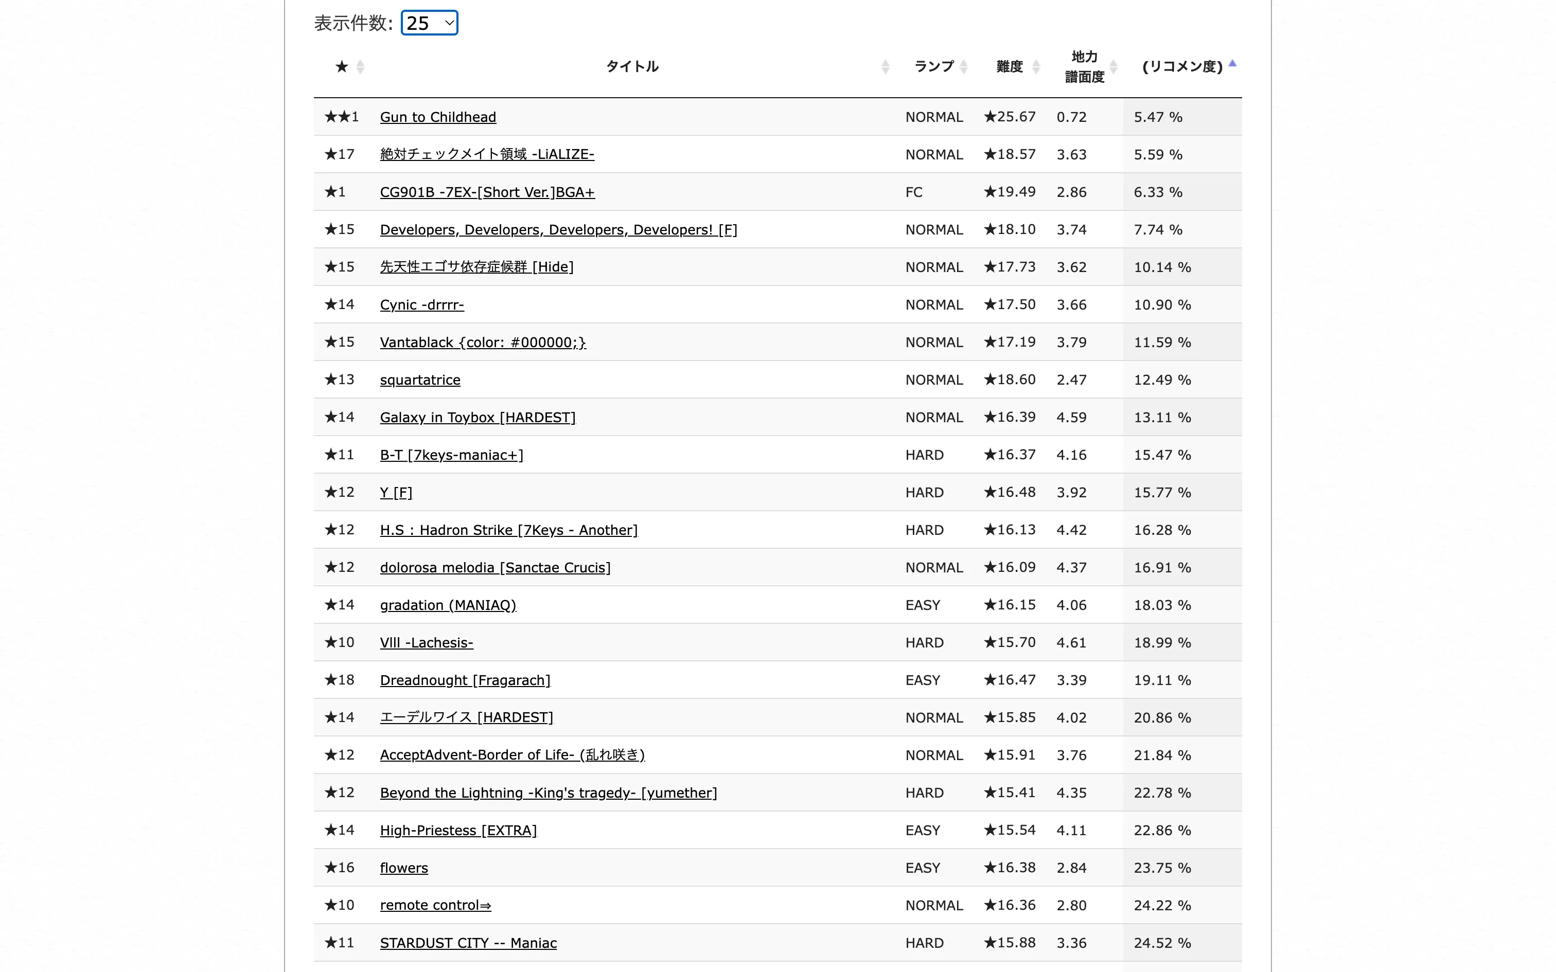The width and height of the screenshot is (1556, 972).
Task: Select the ★★1 level cell
Action: pos(342,117)
